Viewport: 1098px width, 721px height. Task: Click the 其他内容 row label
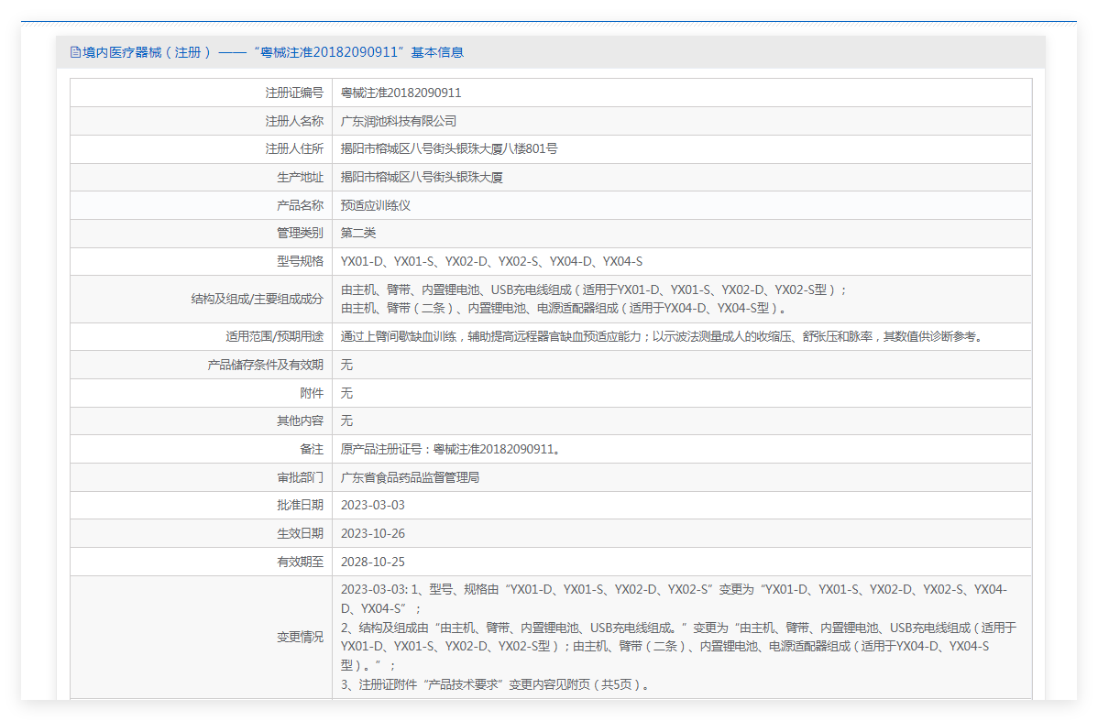(x=300, y=421)
